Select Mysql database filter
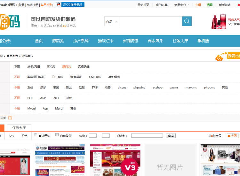Screen dimensions: 240x176 click(x=32, y=109)
